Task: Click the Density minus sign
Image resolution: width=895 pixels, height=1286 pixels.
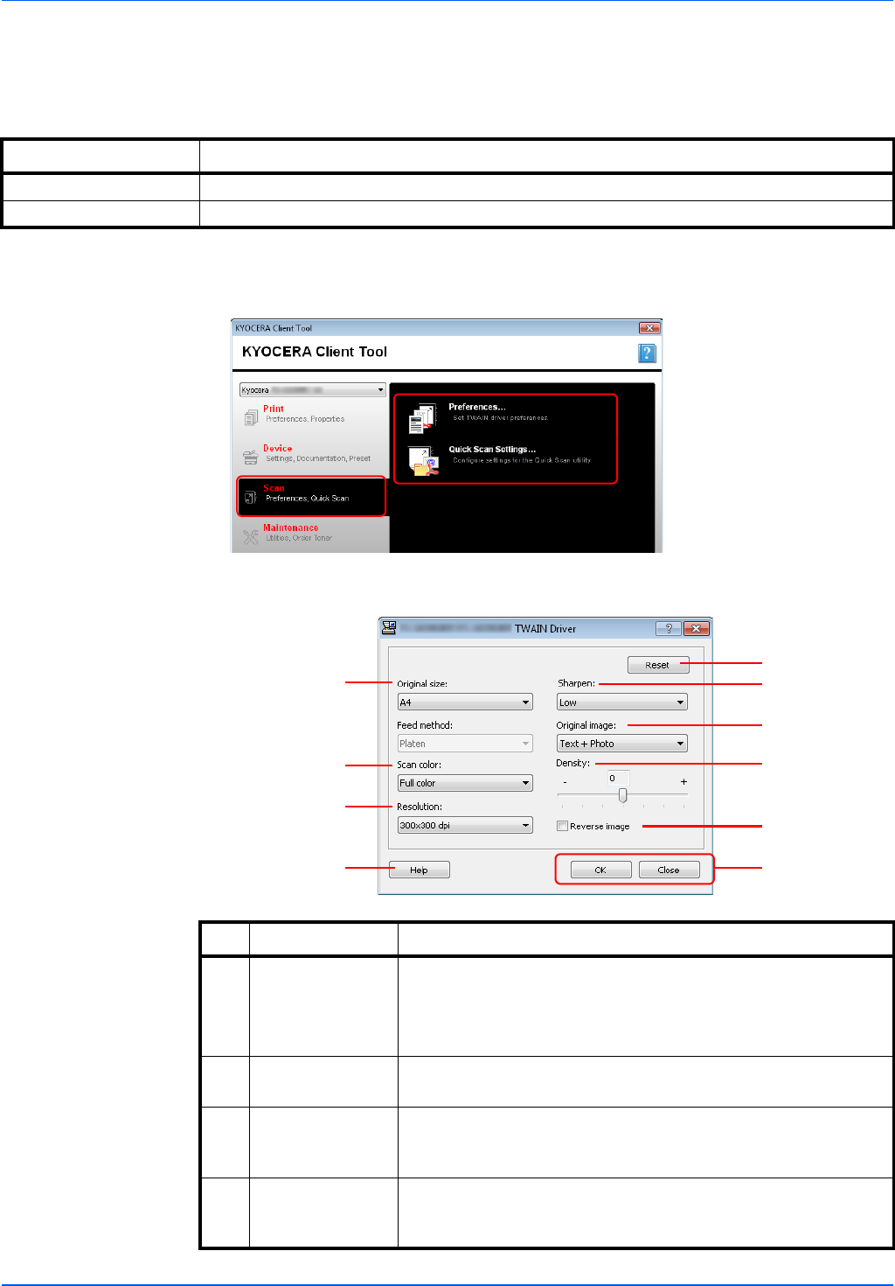Action: tap(565, 782)
